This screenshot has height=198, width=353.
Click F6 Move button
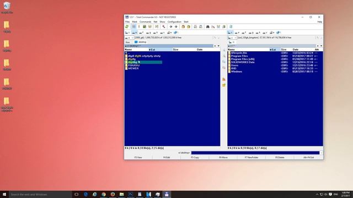[223, 158]
